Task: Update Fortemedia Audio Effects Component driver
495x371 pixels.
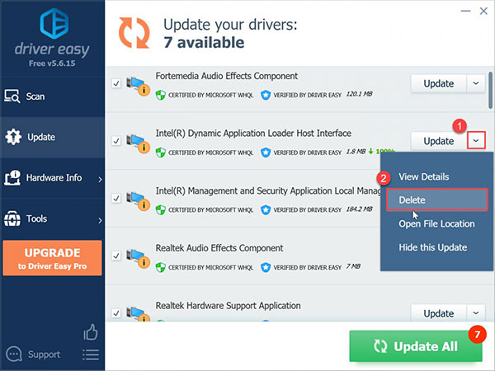Action: coord(439,83)
